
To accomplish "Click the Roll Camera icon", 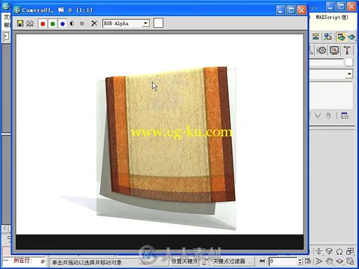I will (339, 251).
